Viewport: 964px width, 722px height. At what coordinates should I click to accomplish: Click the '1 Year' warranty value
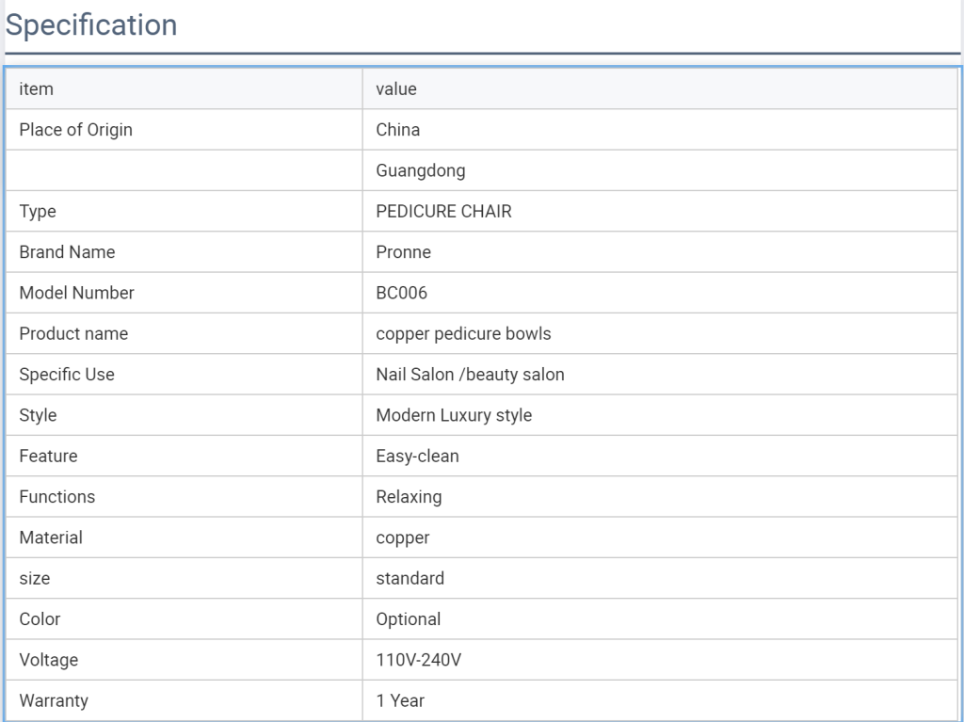pyautogui.click(x=400, y=700)
